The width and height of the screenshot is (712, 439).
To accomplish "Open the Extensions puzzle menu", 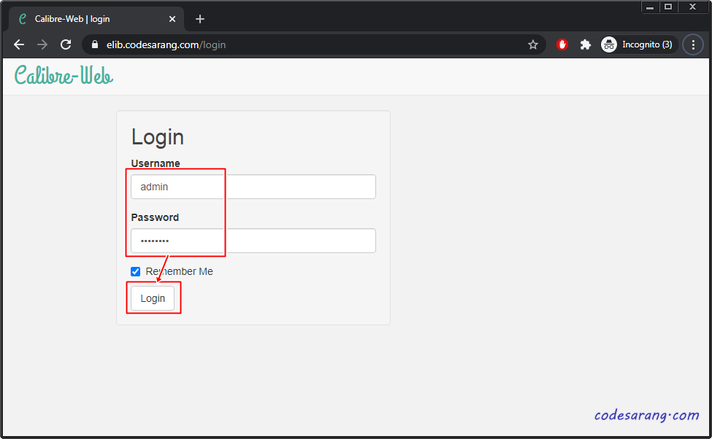I will [586, 44].
